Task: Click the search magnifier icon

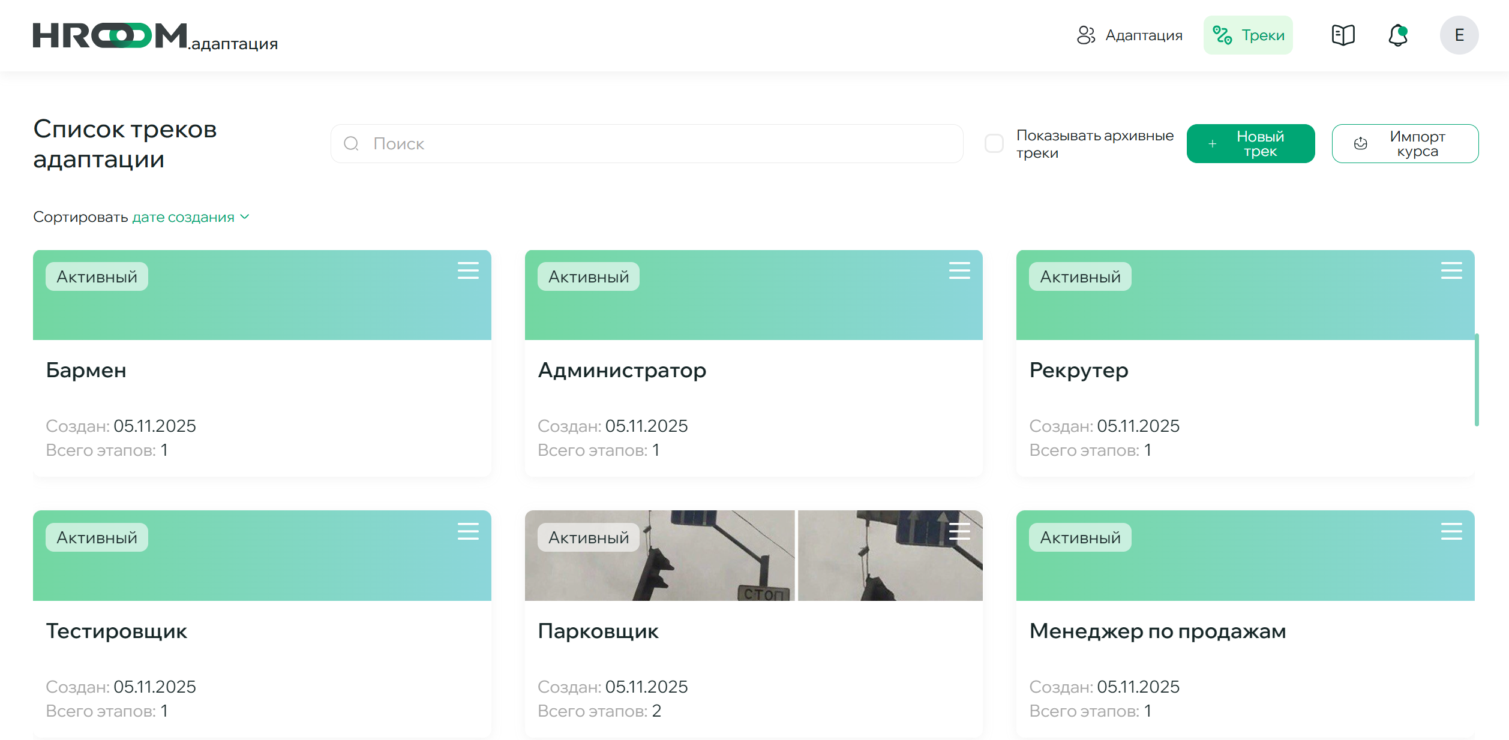Action: (x=352, y=143)
